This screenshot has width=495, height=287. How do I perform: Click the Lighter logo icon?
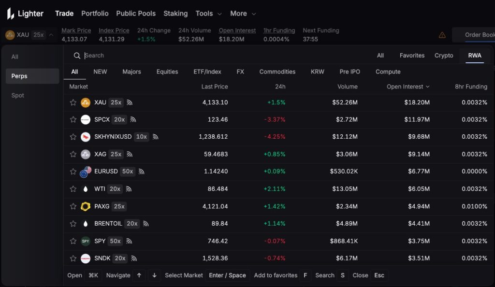tap(11, 14)
